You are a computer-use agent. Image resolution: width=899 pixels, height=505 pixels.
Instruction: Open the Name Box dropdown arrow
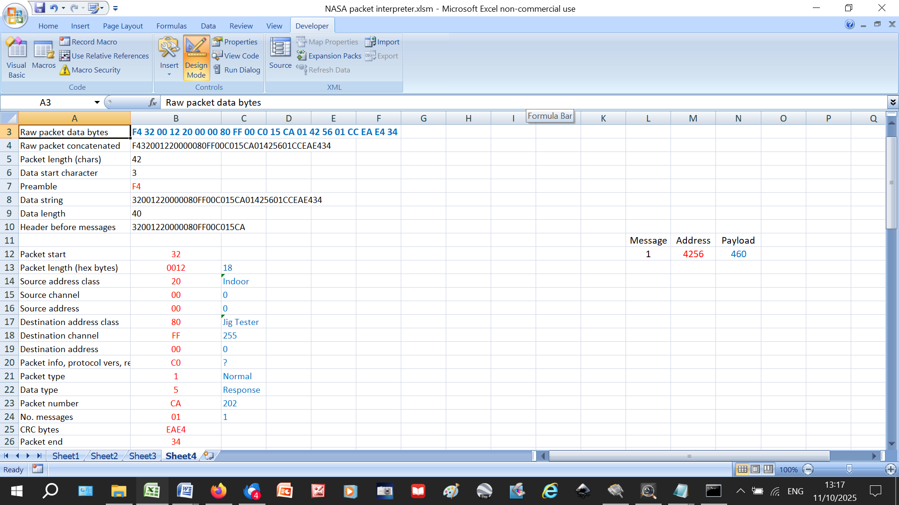pyautogui.click(x=96, y=102)
